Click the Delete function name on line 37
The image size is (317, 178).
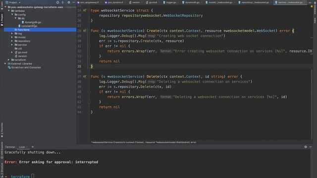[x=153, y=77]
